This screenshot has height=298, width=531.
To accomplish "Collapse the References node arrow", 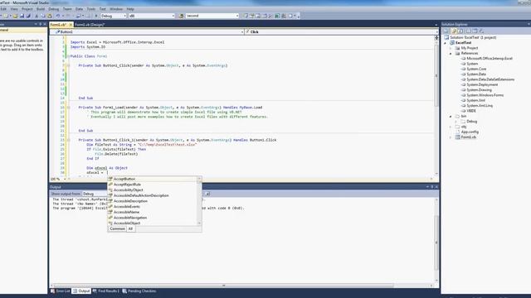I will (x=451, y=53).
